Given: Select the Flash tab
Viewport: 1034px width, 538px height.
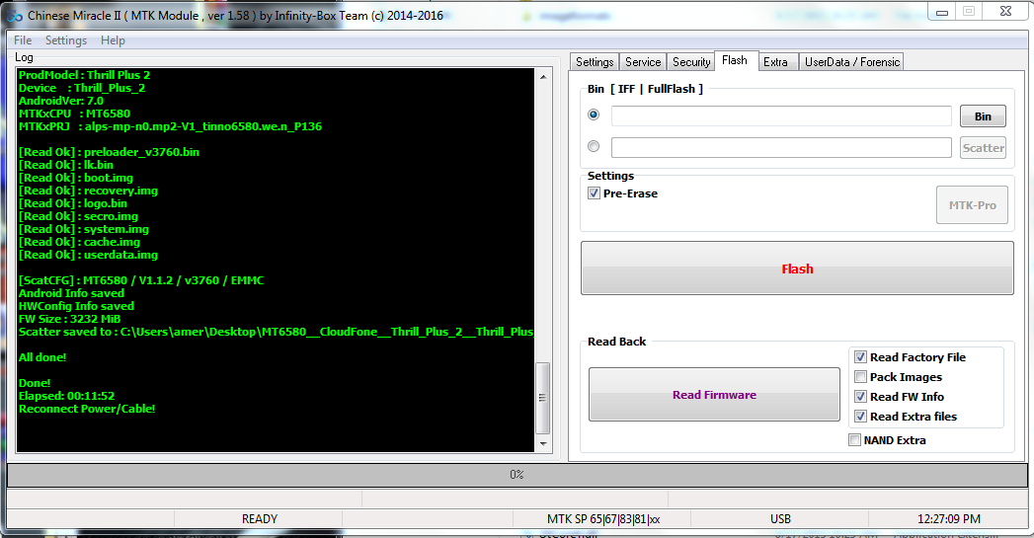Looking at the screenshot, I should [735, 60].
